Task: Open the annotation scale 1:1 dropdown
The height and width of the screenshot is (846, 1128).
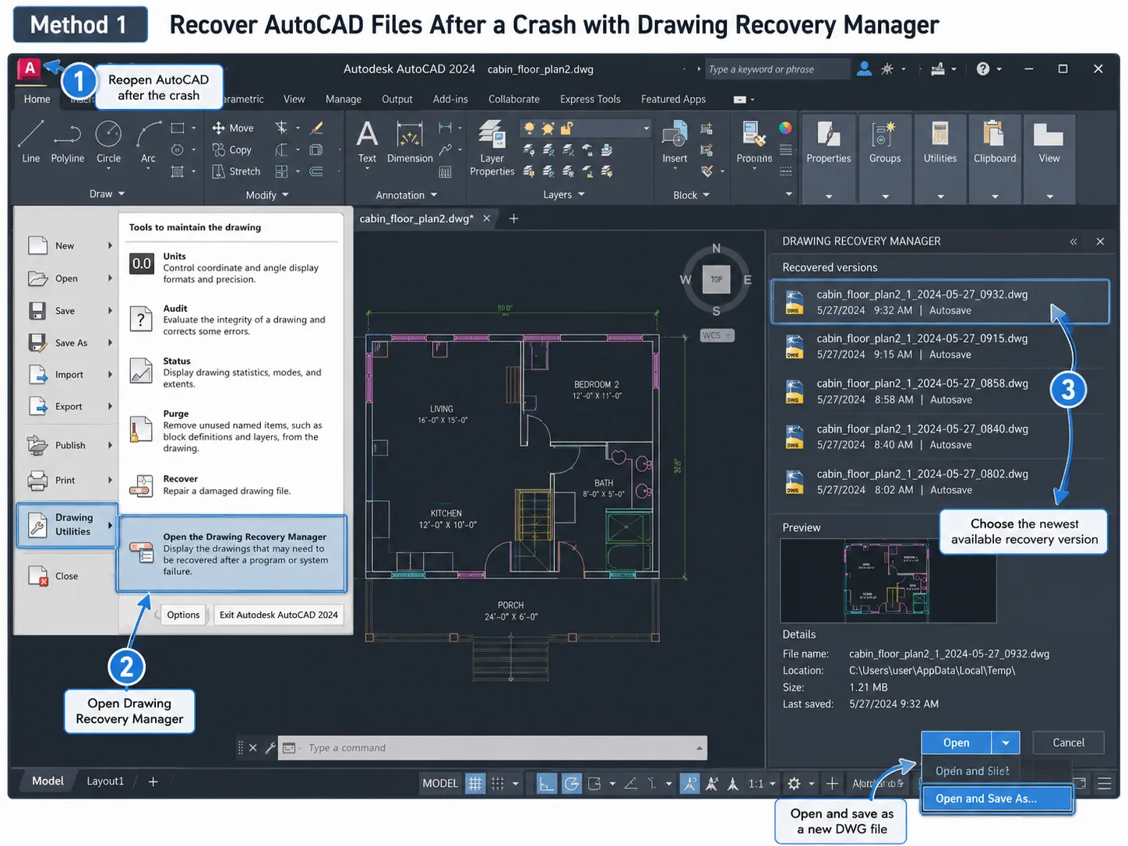Action: pyautogui.click(x=763, y=783)
